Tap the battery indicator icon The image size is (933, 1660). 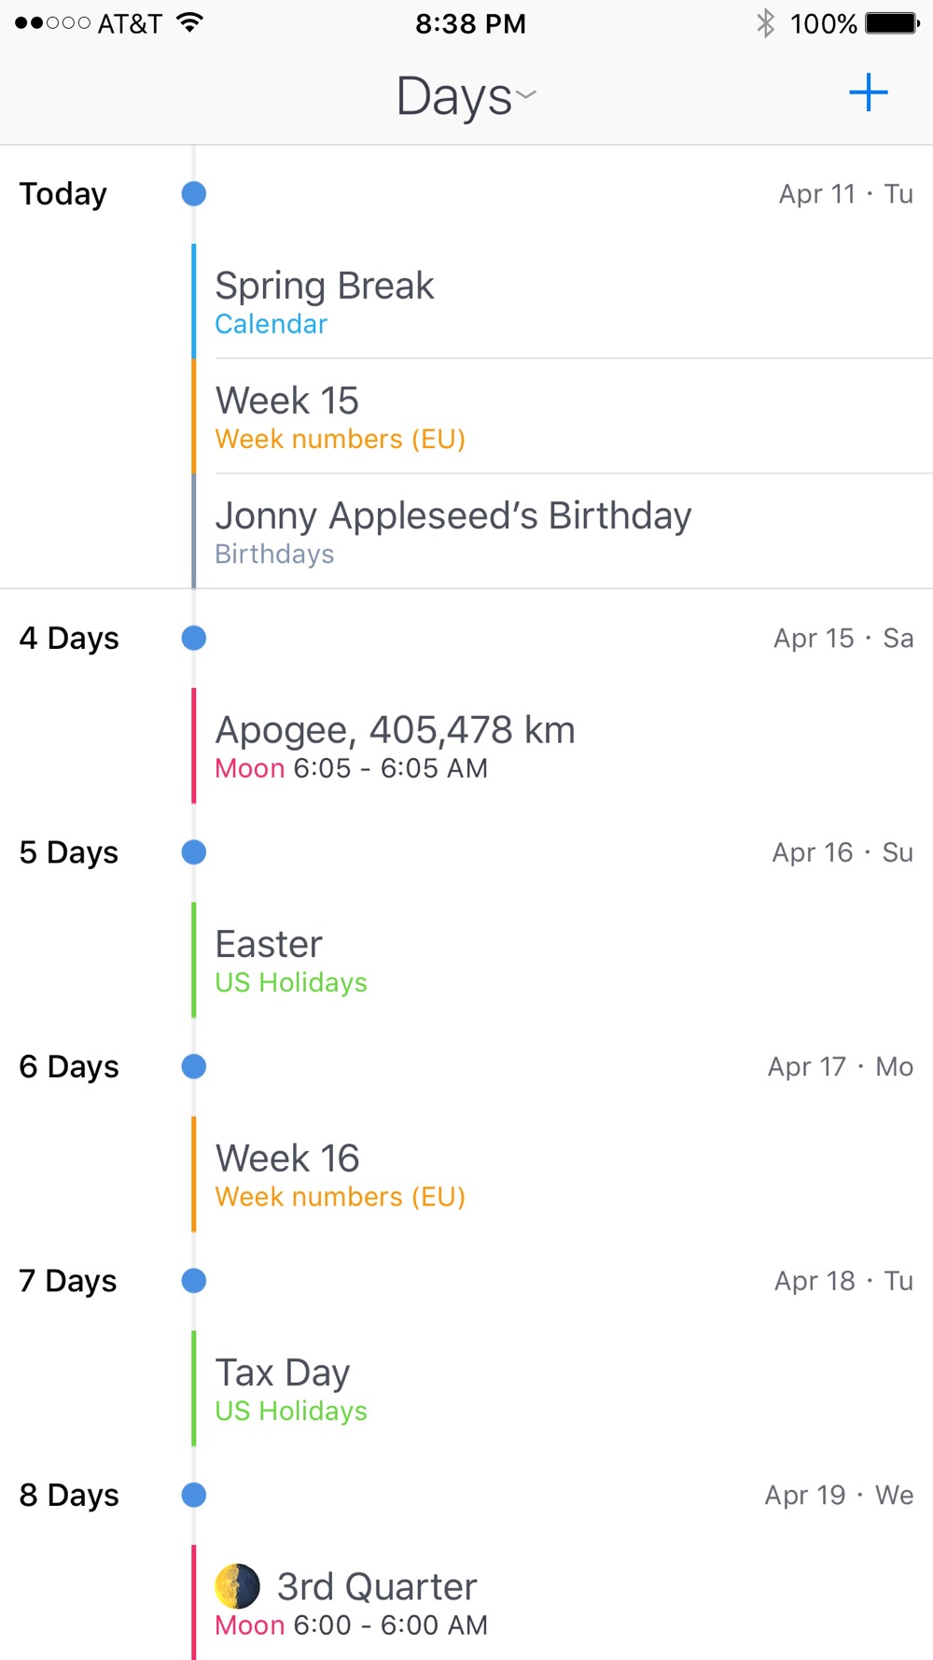point(892,23)
